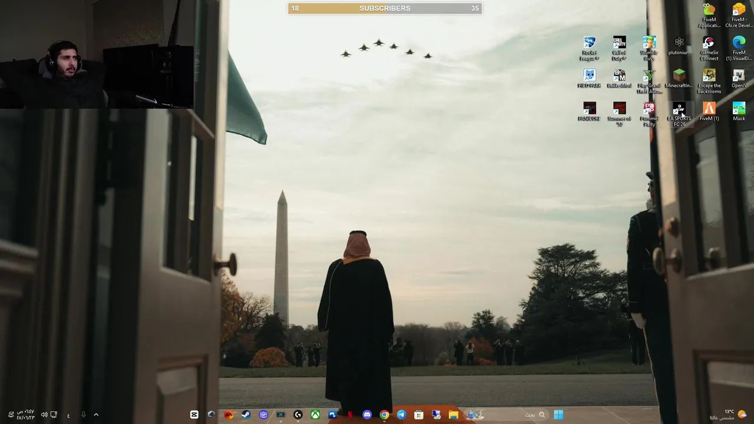Expand the hidden system tray icons chevron
Screen dimensions: 754x424
point(96,415)
